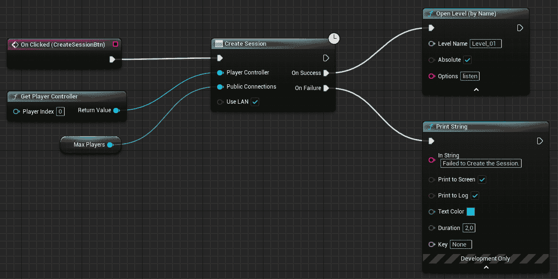Click the Key name input pin

click(x=431, y=245)
